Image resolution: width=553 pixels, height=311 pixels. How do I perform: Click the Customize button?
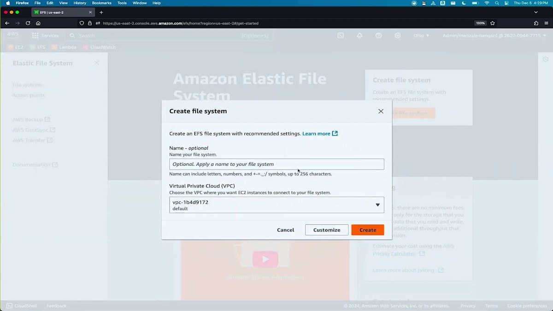click(327, 230)
